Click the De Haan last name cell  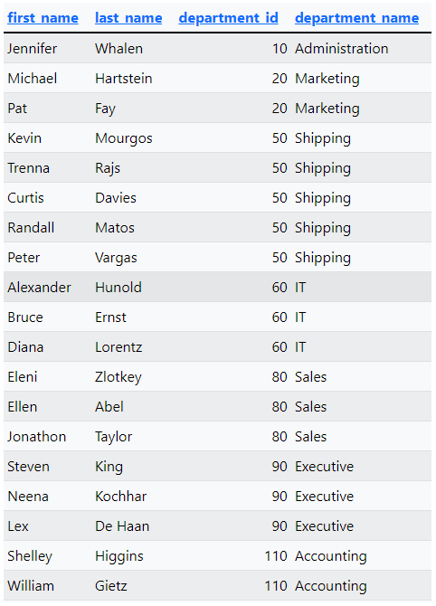tap(122, 526)
